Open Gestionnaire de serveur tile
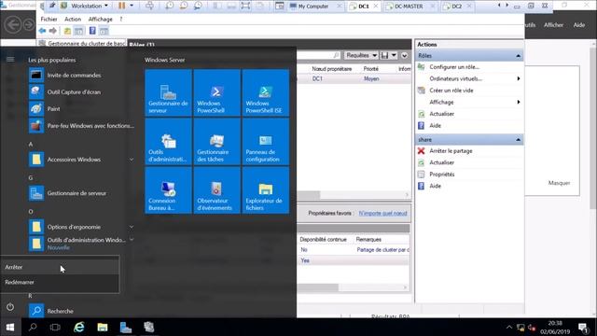The width and height of the screenshot is (597, 336). (x=168, y=92)
